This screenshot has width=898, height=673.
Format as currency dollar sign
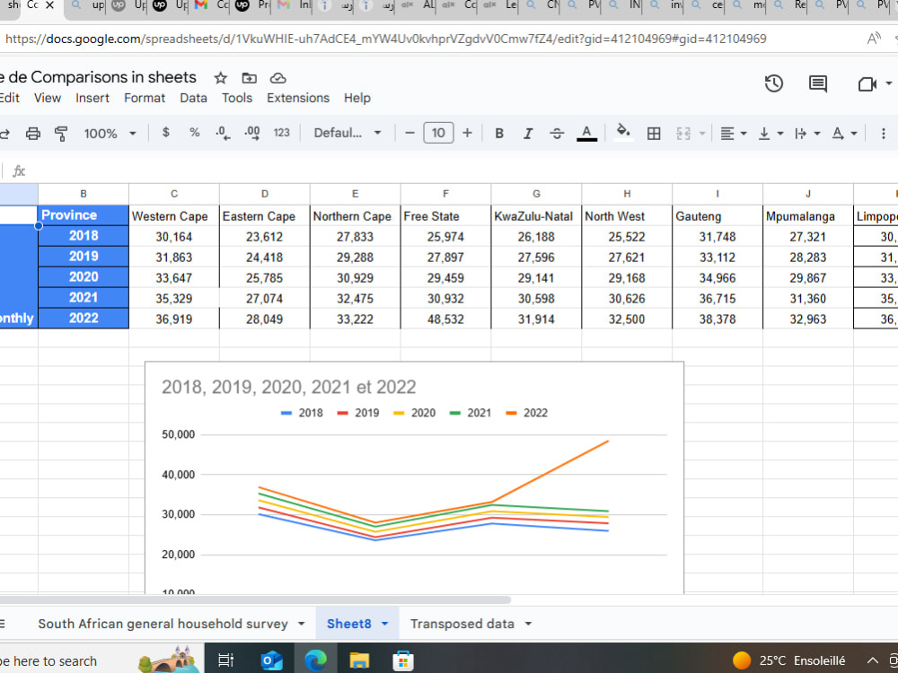165,133
